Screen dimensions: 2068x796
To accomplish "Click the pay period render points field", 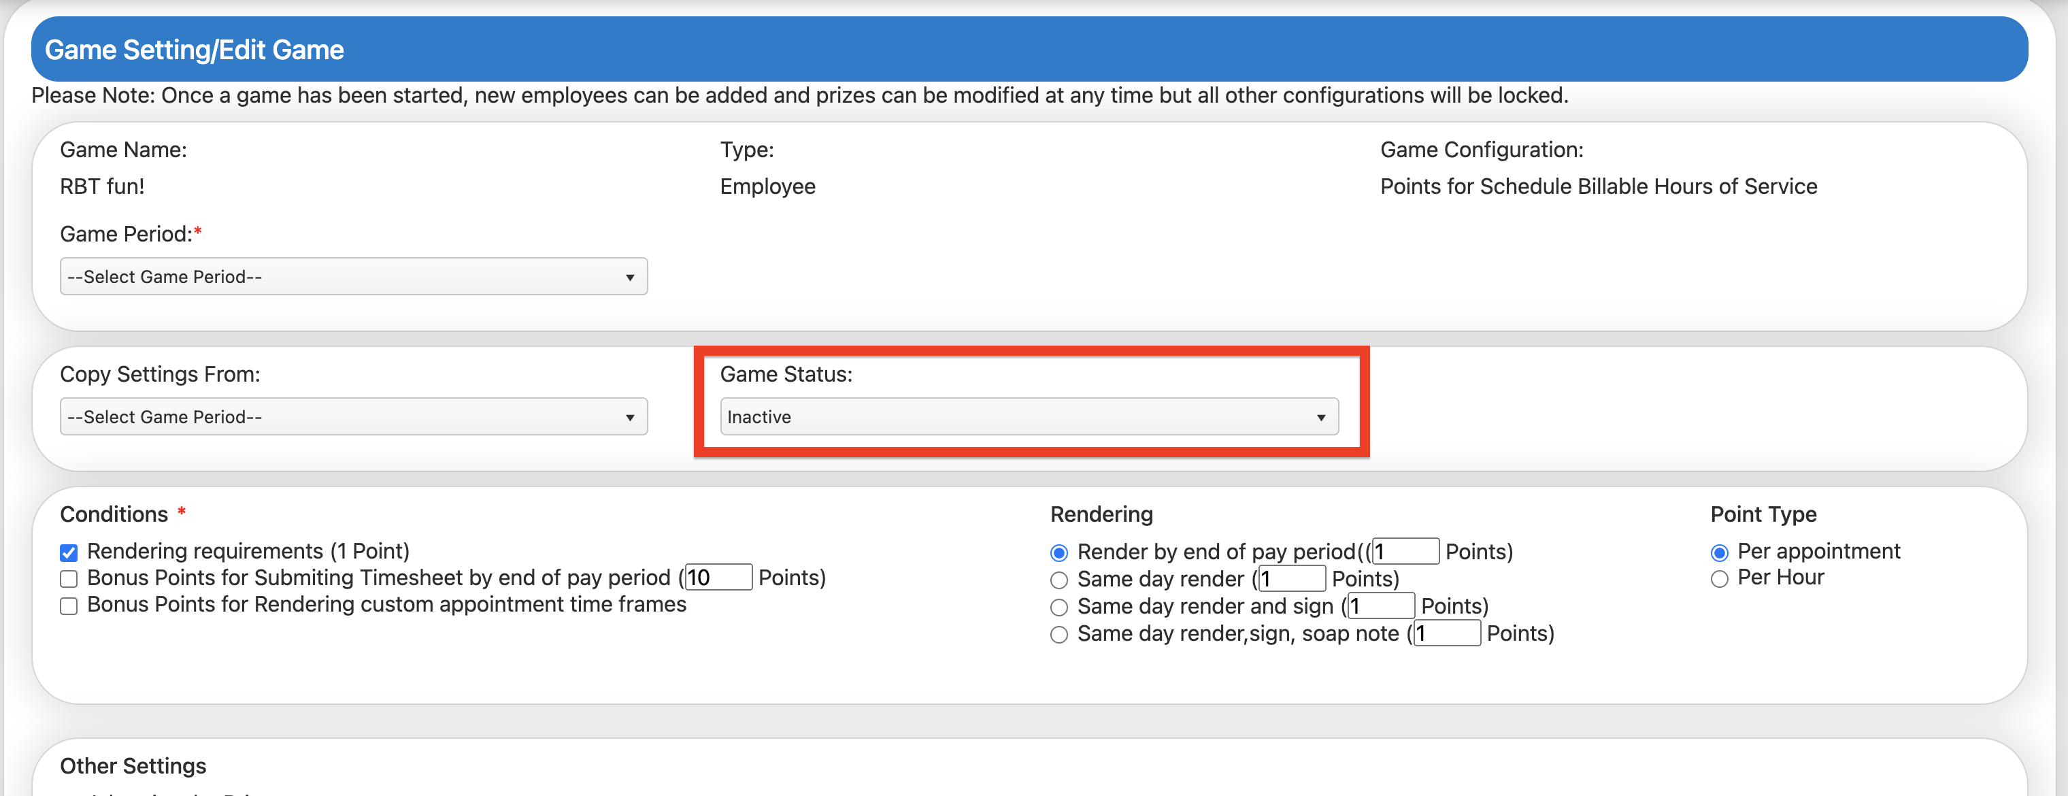I will pyautogui.click(x=1405, y=552).
